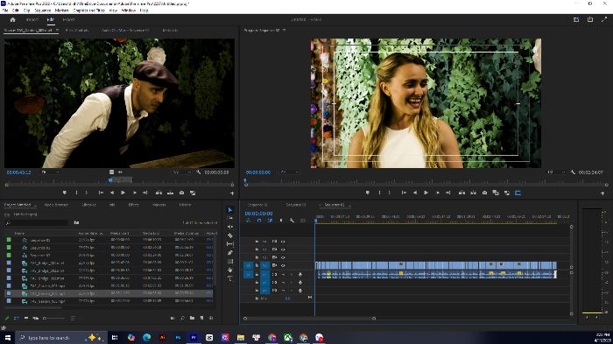Select the Rectangle tool
This screenshot has height=344, width=613.
[229, 261]
